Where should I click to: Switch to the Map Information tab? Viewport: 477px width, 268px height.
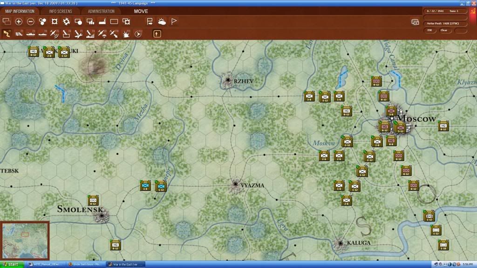click(x=20, y=11)
